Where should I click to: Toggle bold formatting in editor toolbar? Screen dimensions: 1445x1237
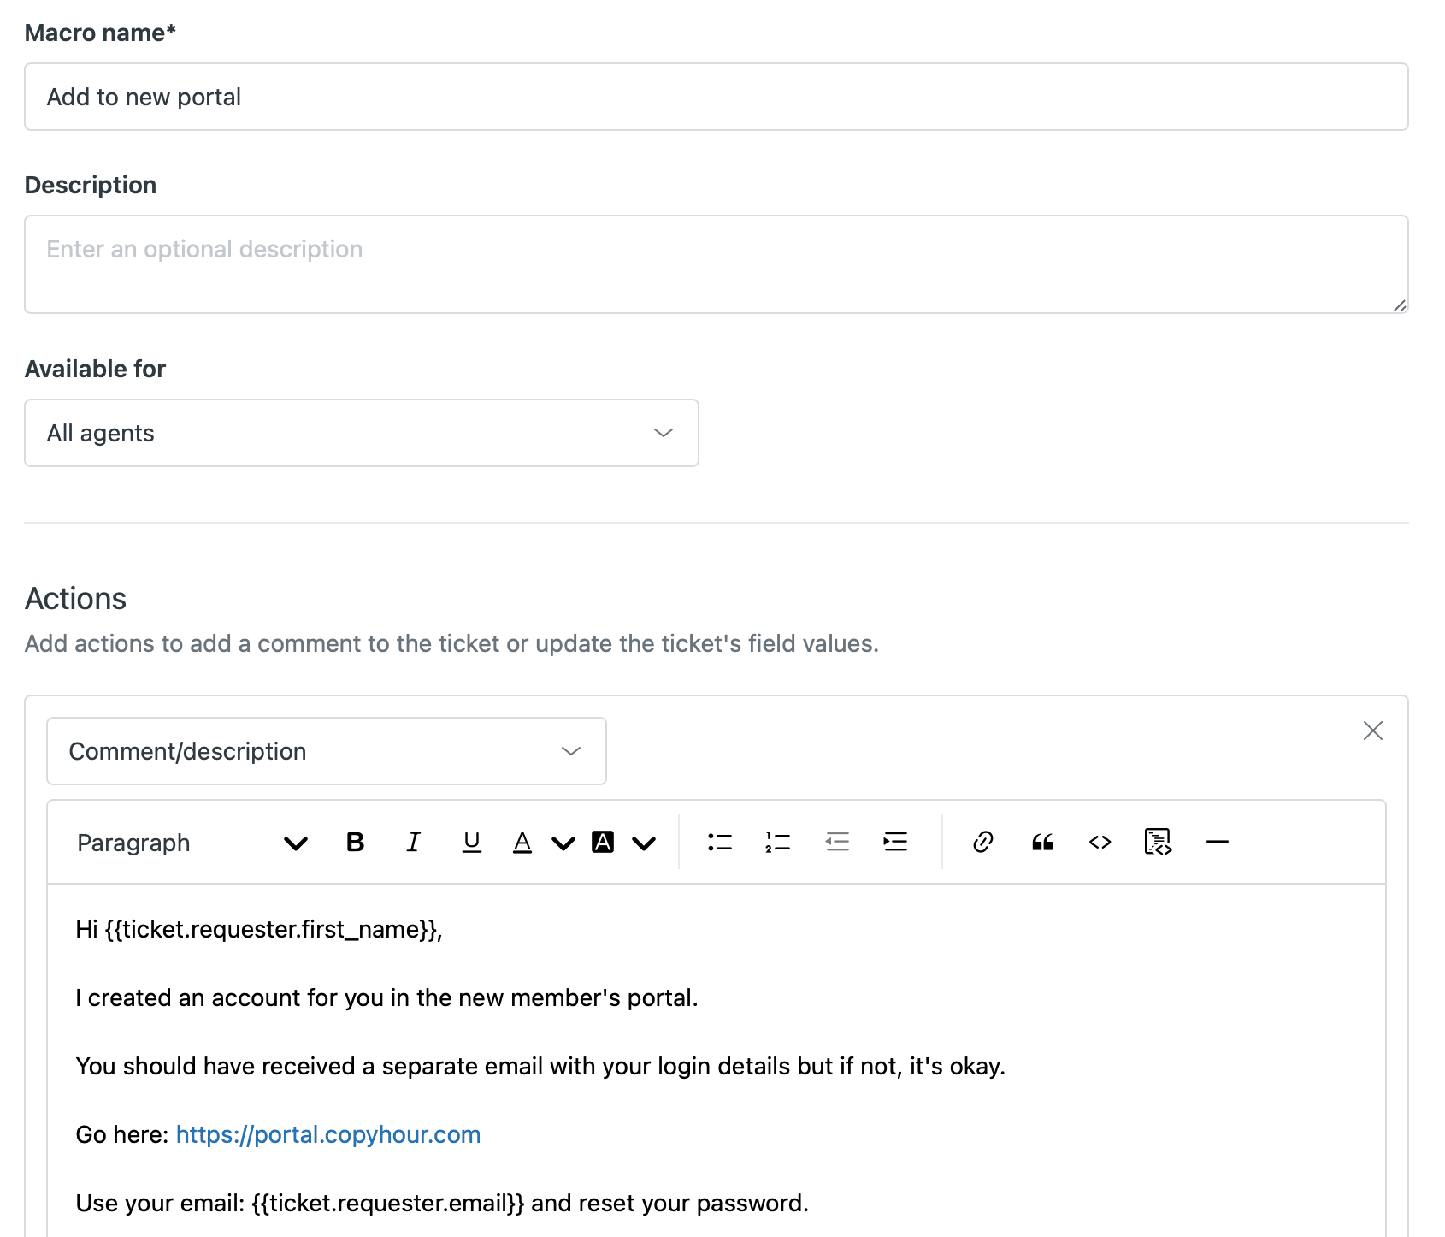(355, 843)
